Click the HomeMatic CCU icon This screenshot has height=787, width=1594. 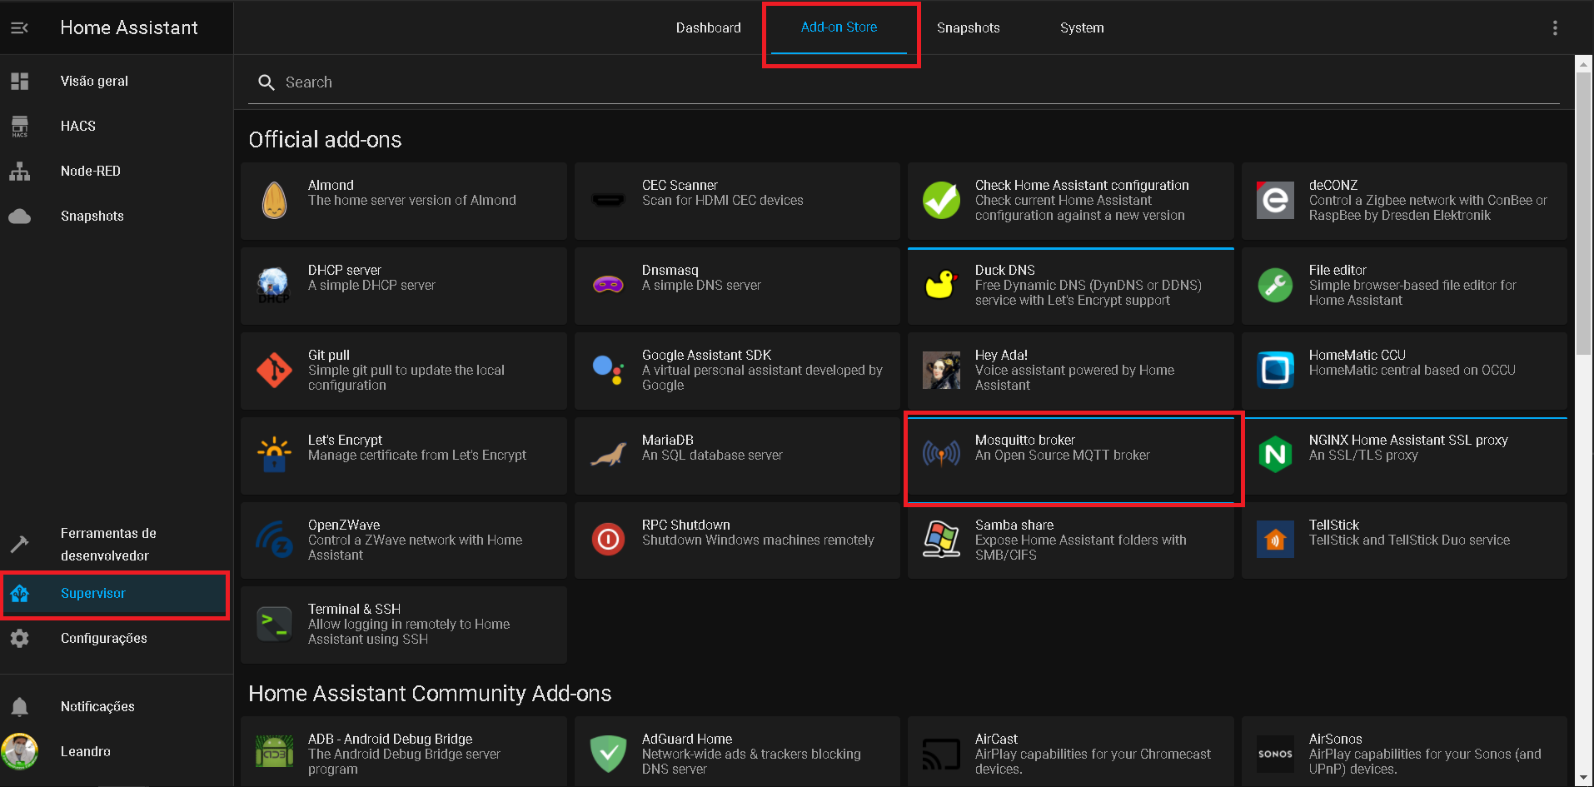click(x=1275, y=370)
